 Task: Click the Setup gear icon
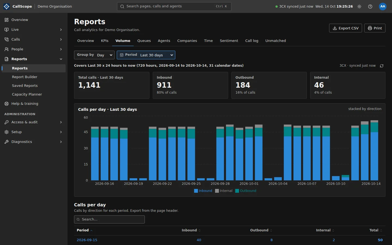point(7,132)
